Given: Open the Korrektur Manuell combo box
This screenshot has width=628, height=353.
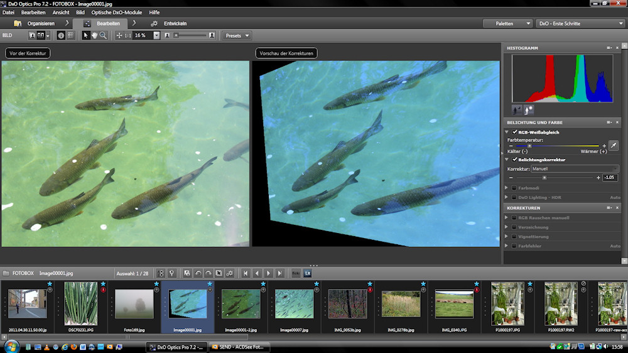Looking at the screenshot, I should (575, 169).
